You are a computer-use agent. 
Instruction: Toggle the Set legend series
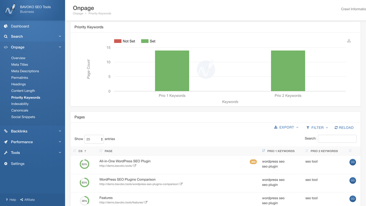pyautogui.click(x=148, y=41)
